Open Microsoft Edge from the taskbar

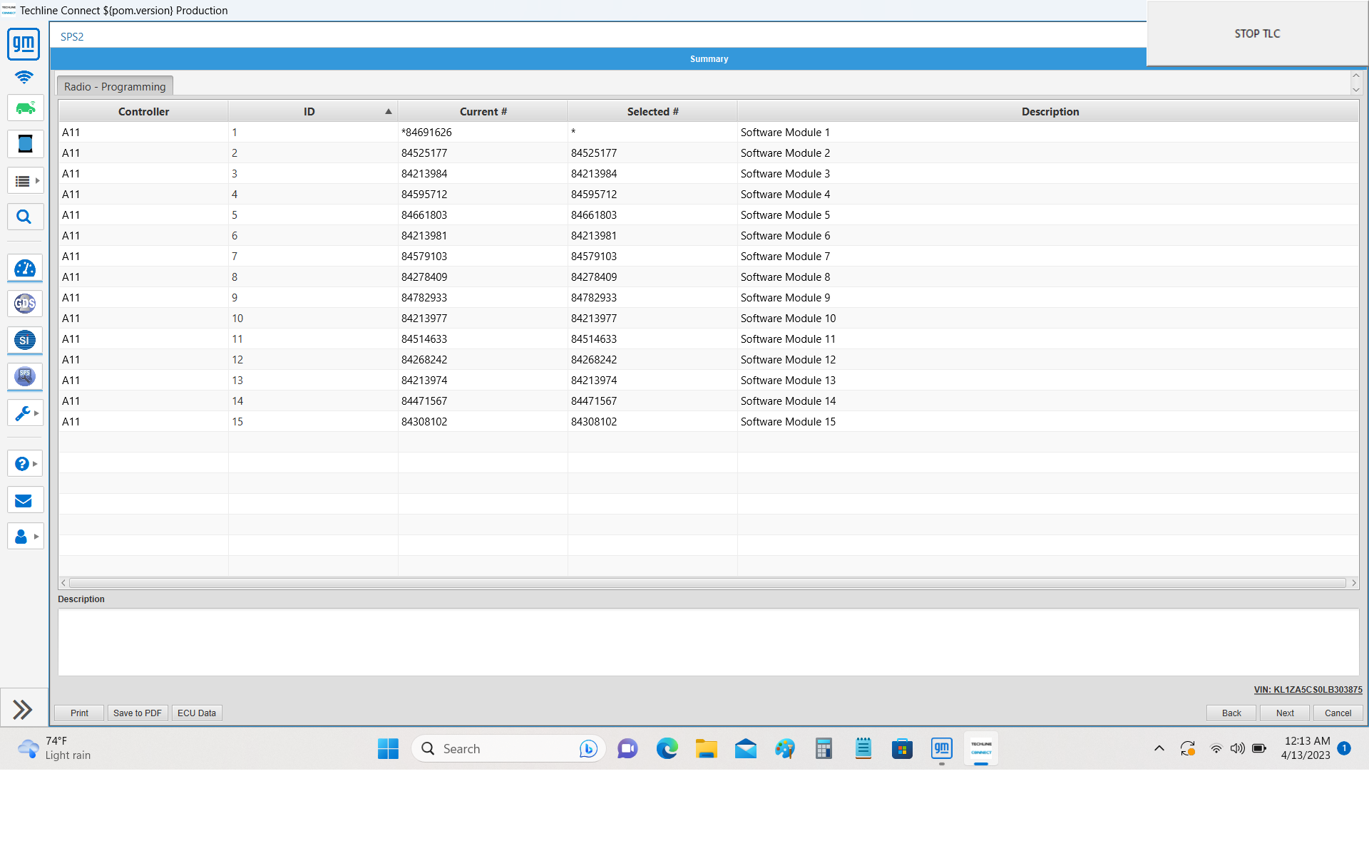[667, 749]
